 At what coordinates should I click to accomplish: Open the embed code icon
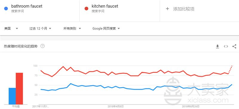(226, 46)
